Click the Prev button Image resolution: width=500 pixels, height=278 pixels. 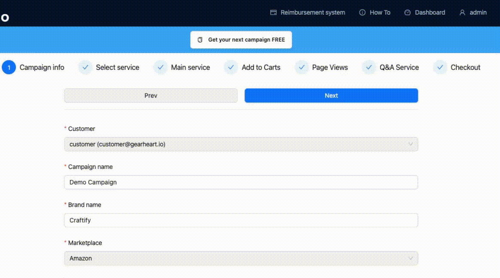pos(151,96)
